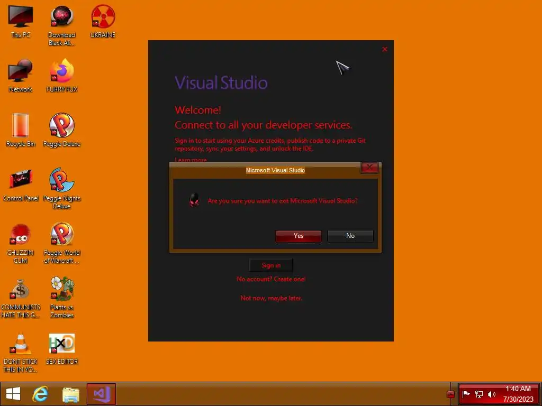Close the Visual Studio welcome window

tap(384, 49)
